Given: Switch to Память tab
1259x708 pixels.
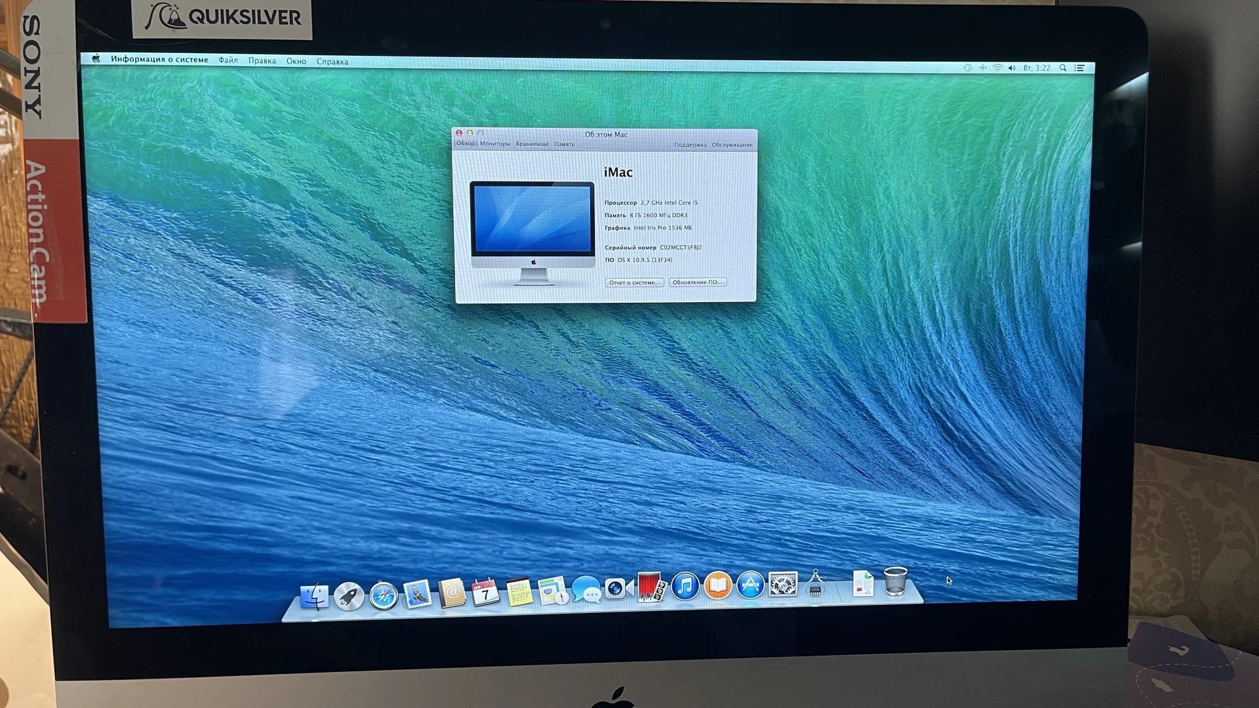Looking at the screenshot, I should pyautogui.click(x=564, y=144).
